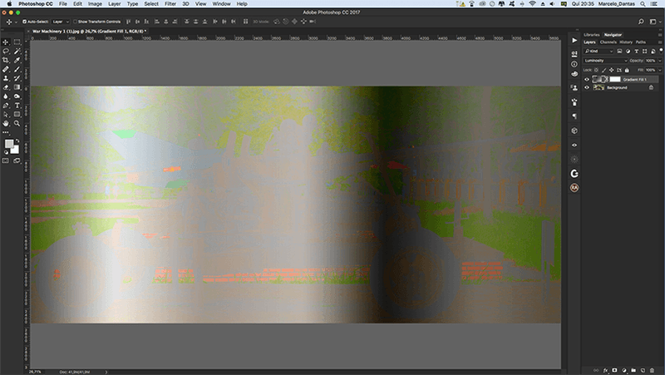Open the workspace switcher dropdown
Screen dimensions: 665x375
point(653,22)
